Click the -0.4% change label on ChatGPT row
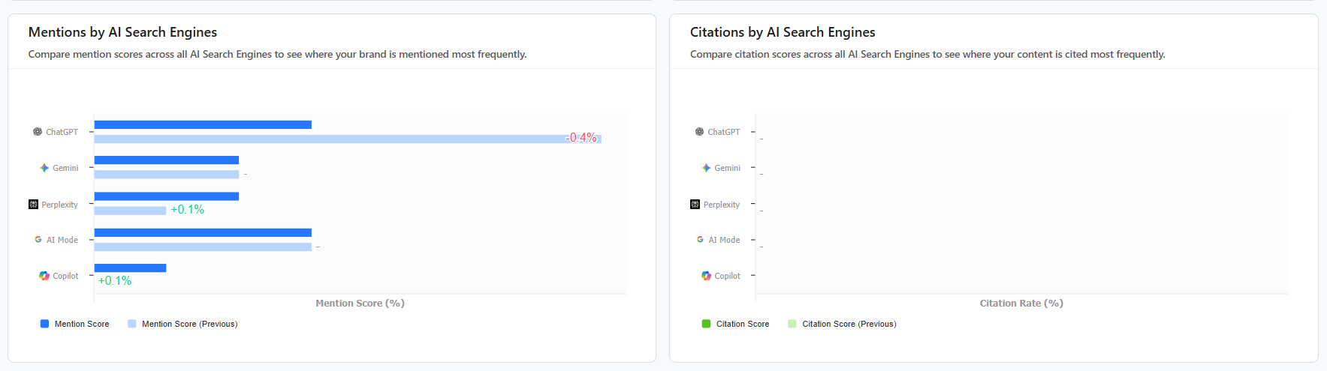 click(582, 138)
